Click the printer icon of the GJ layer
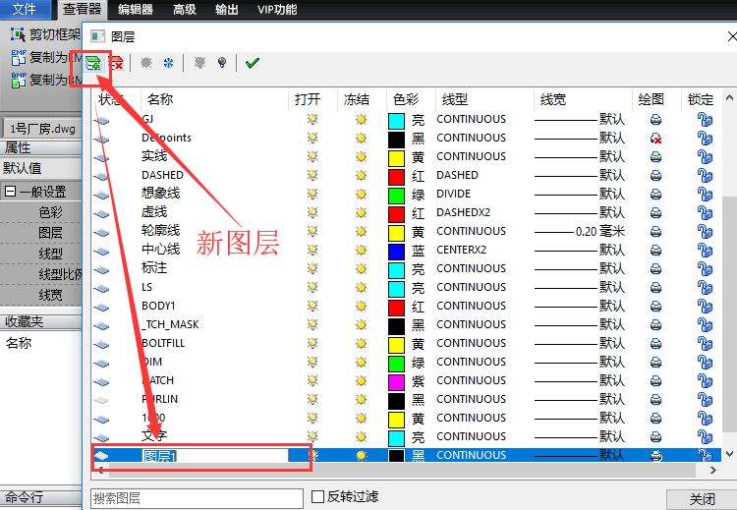Screen dimensions: 737x510 point(655,119)
